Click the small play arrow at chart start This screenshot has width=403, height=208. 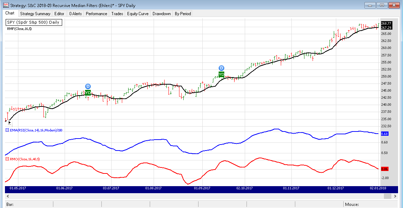(x=10, y=123)
